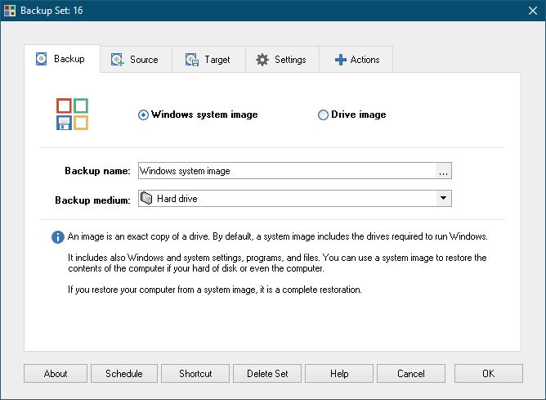Open Help
The image size is (546, 400).
(x=339, y=374)
